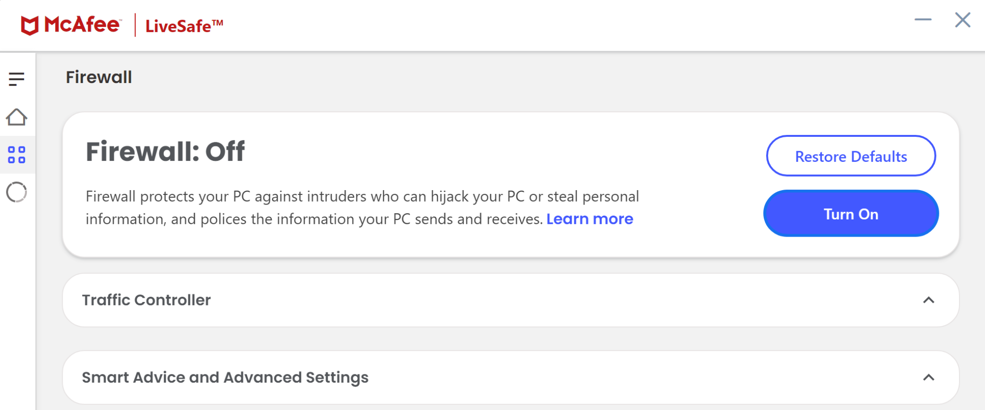Minimize the McAfee window
The height and width of the screenshot is (410, 985).
(x=922, y=20)
